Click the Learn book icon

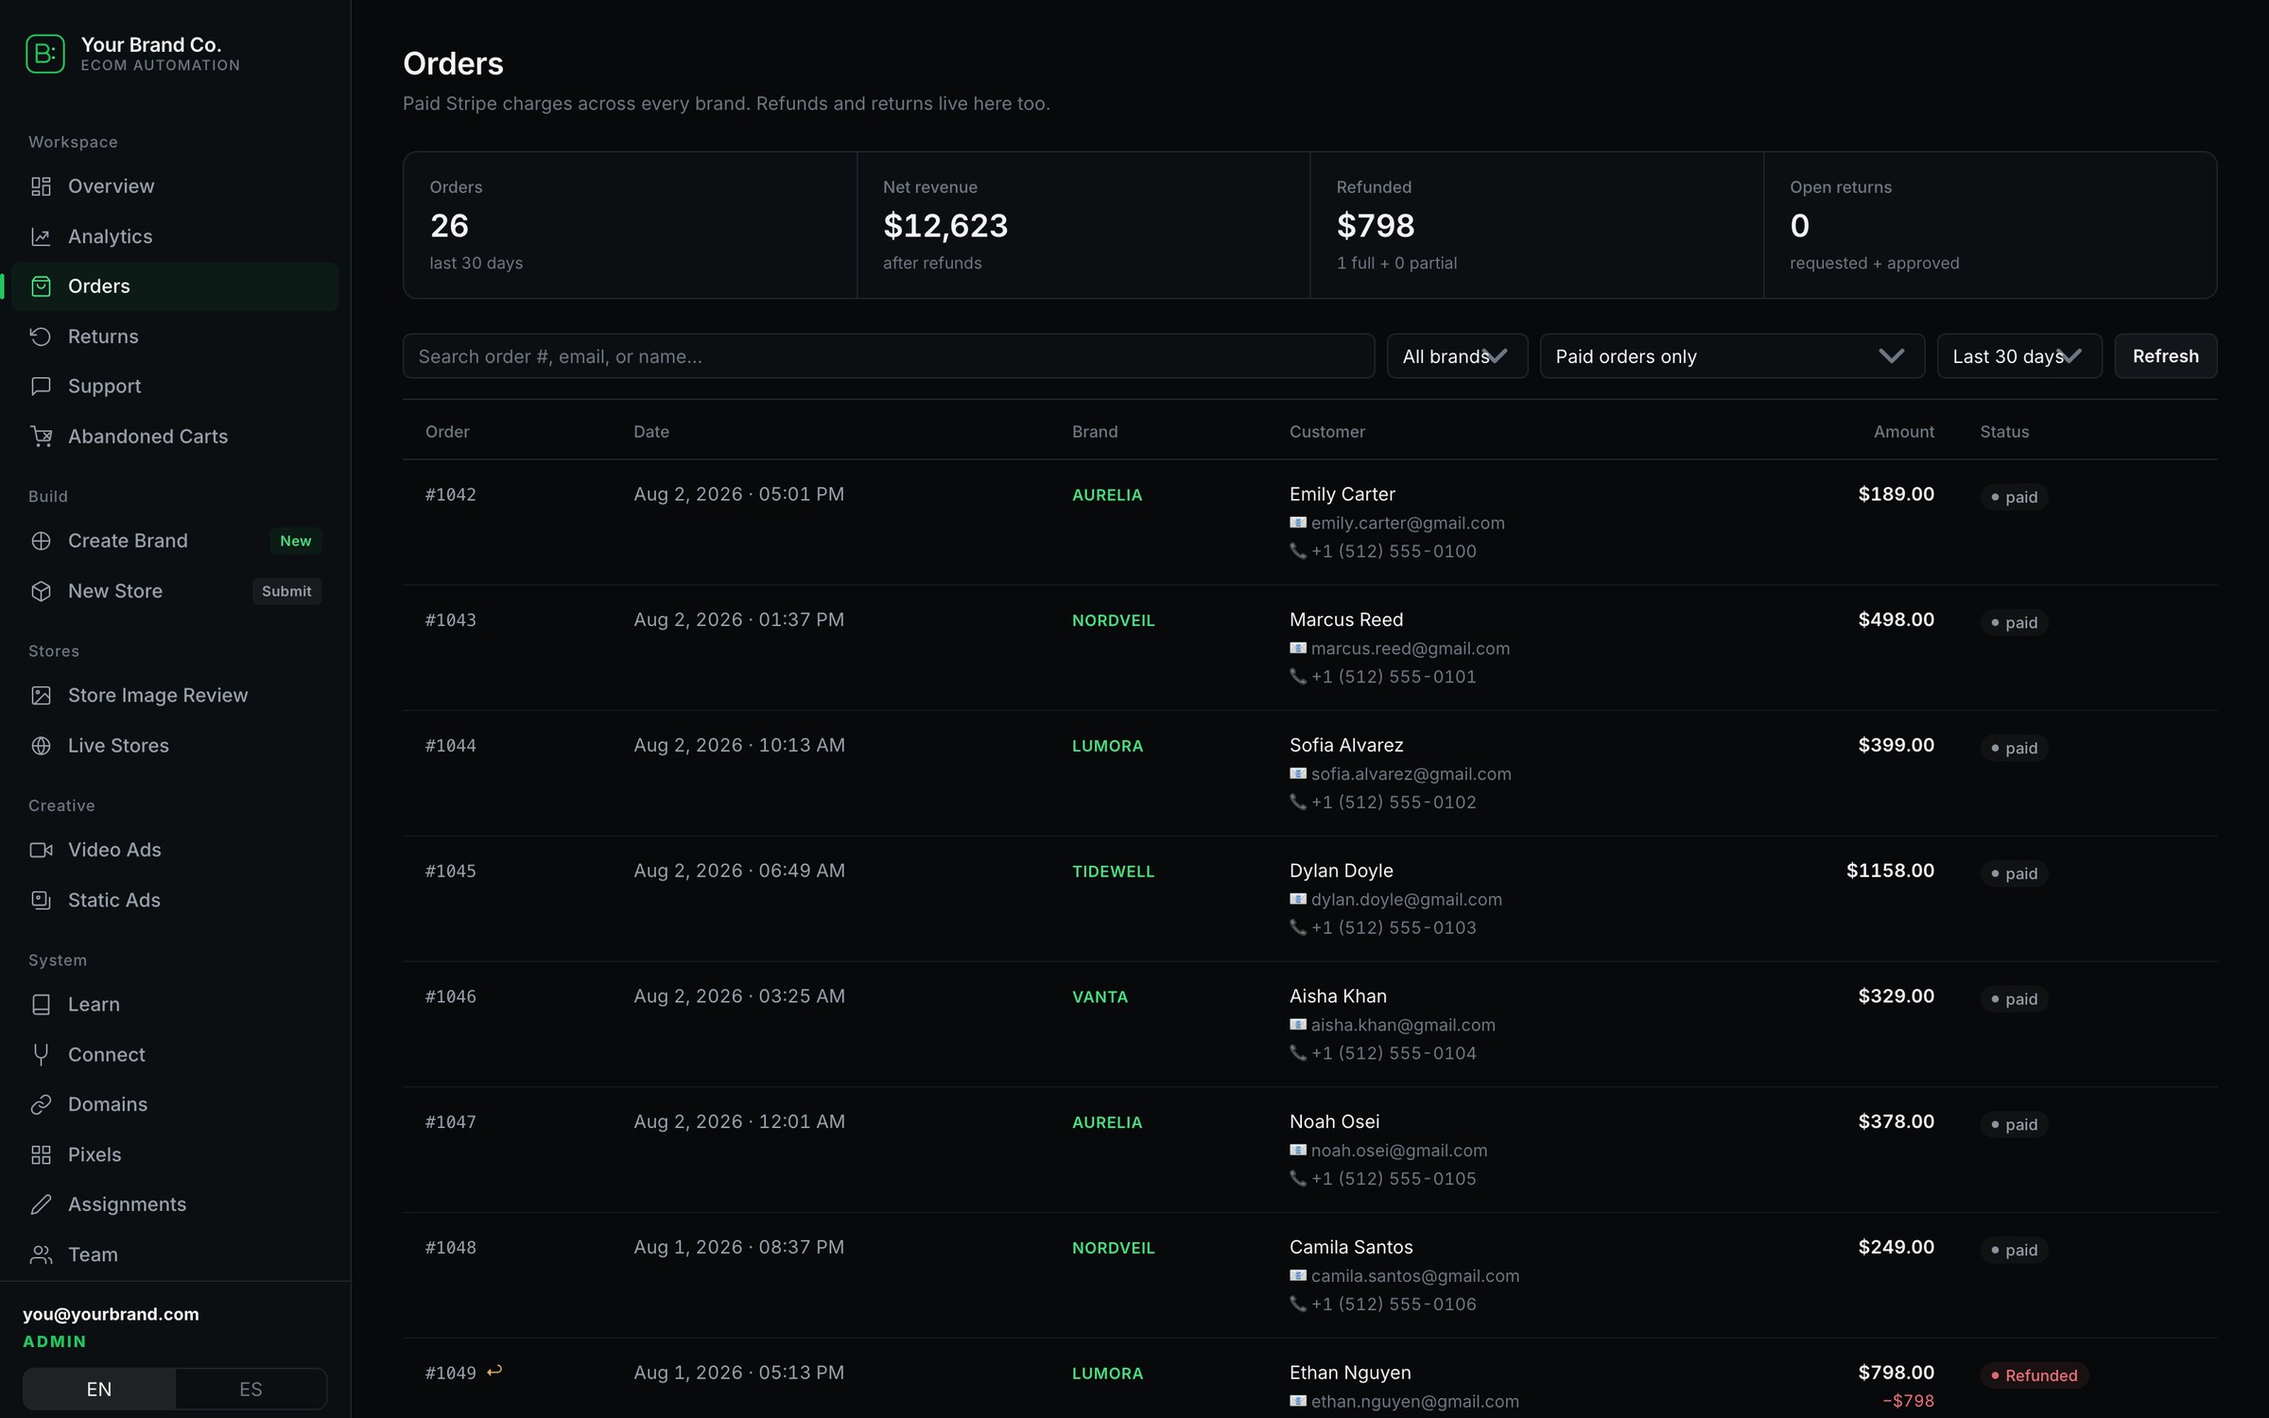[x=41, y=1004]
